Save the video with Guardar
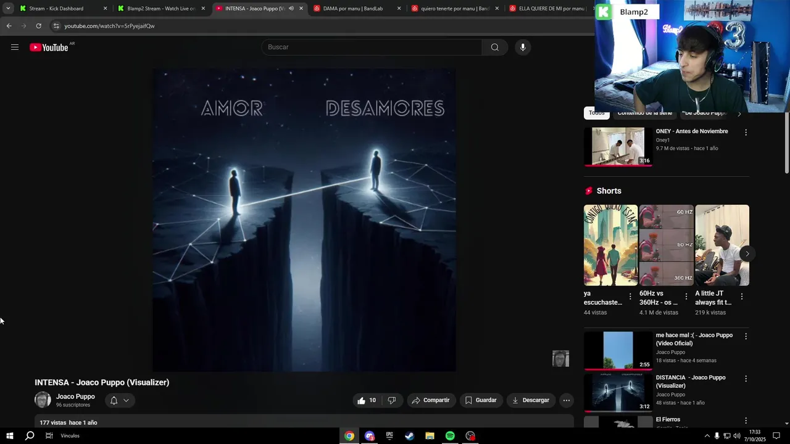Screen dimensions: 790x444 pyautogui.click(x=480, y=400)
